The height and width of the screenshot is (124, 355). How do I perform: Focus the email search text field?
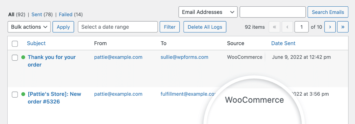273,12
